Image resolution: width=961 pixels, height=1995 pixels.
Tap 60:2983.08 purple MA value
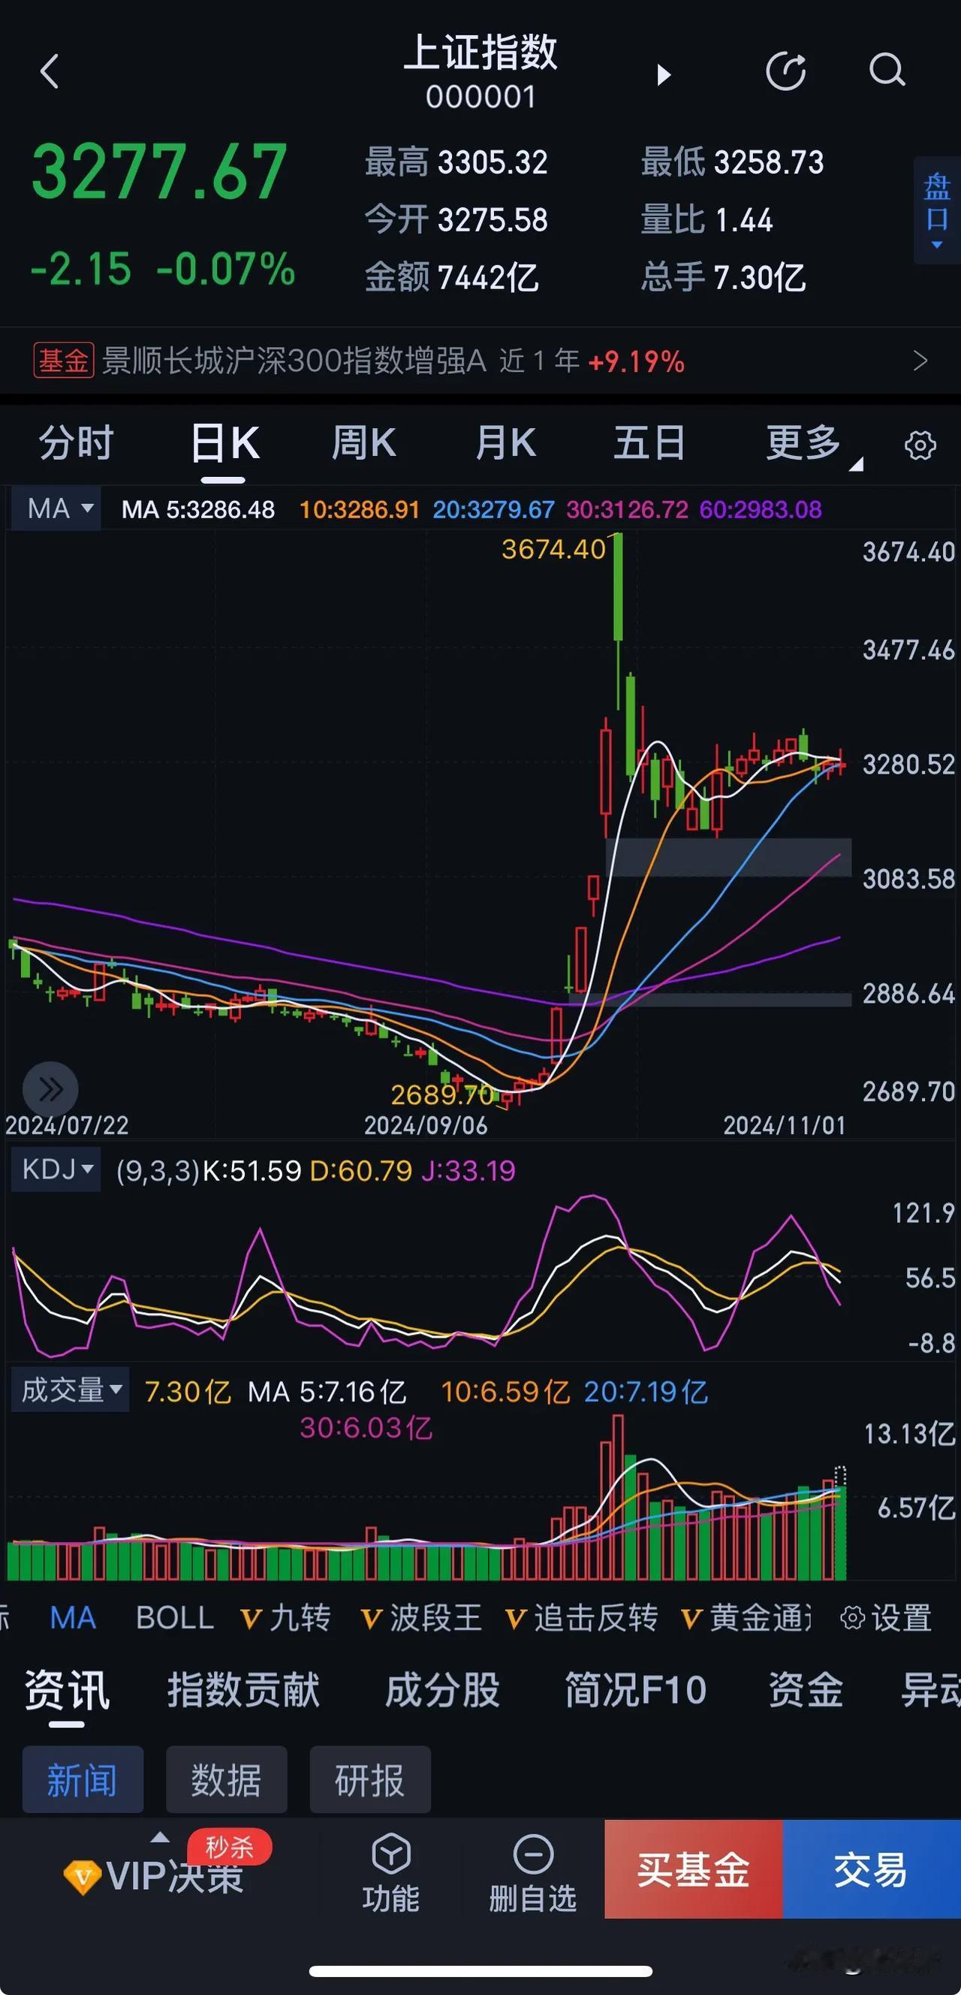coord(761,509)
